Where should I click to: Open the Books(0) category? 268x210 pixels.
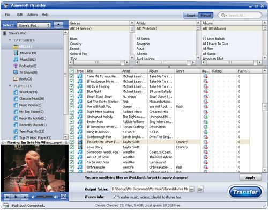click(x=25, y=79)
